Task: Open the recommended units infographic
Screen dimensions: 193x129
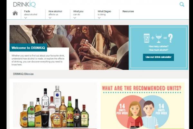Action: [142, 106]
